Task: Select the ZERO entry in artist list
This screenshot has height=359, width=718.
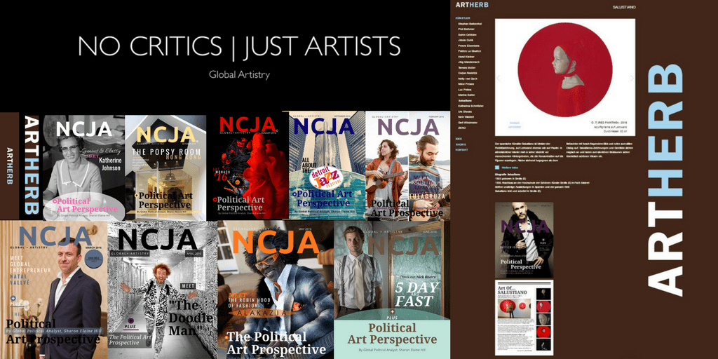Action: click(461, 128)
